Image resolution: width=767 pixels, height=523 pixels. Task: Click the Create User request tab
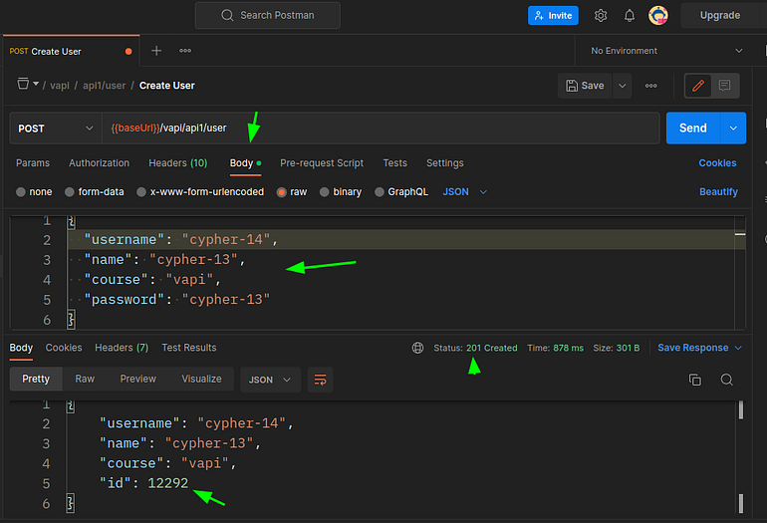71,51
